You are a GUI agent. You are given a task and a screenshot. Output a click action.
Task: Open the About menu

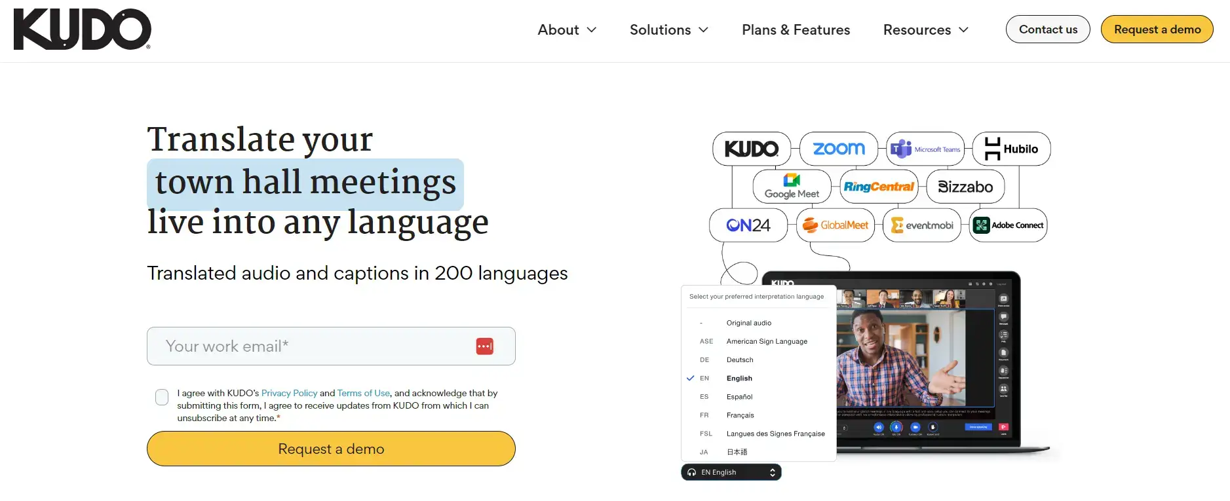pyautogui.click(x=567, y=29)
